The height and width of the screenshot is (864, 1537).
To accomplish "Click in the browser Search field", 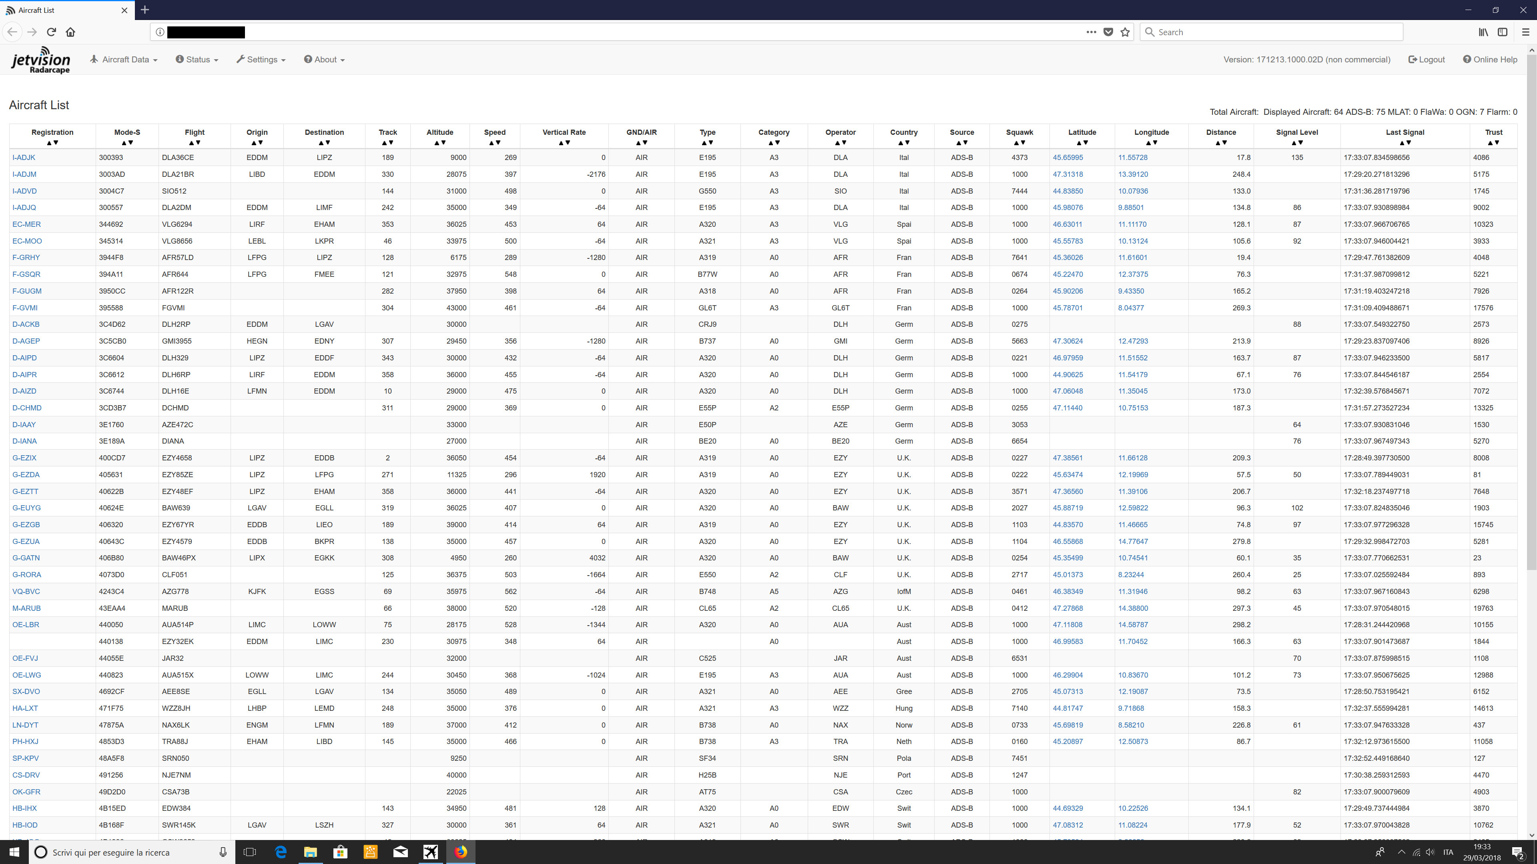I will tap(1271, 32).
